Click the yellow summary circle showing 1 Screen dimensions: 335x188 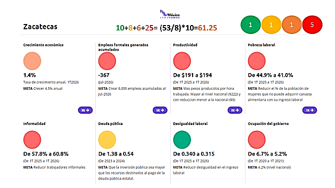(x=271, y=25)
